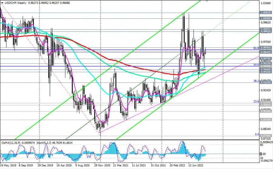Select the 0.93250 price level label

coord(266,82)
